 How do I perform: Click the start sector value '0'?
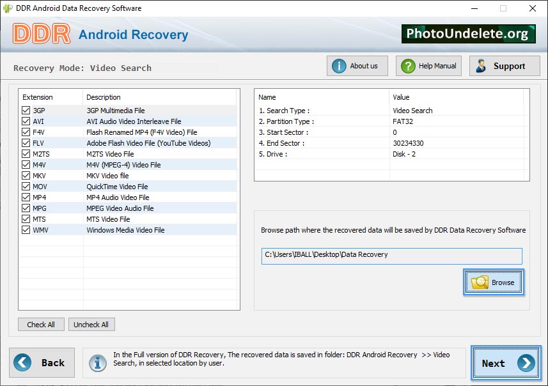coord(395,132)
